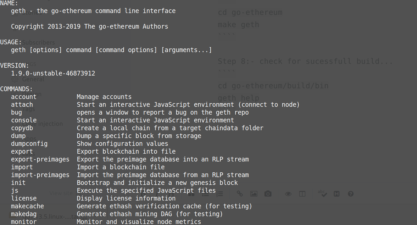The height and width of the screenshot is (225, 417).
Task: Toggle the abc spellcheck icon
Action: [322, 193]
